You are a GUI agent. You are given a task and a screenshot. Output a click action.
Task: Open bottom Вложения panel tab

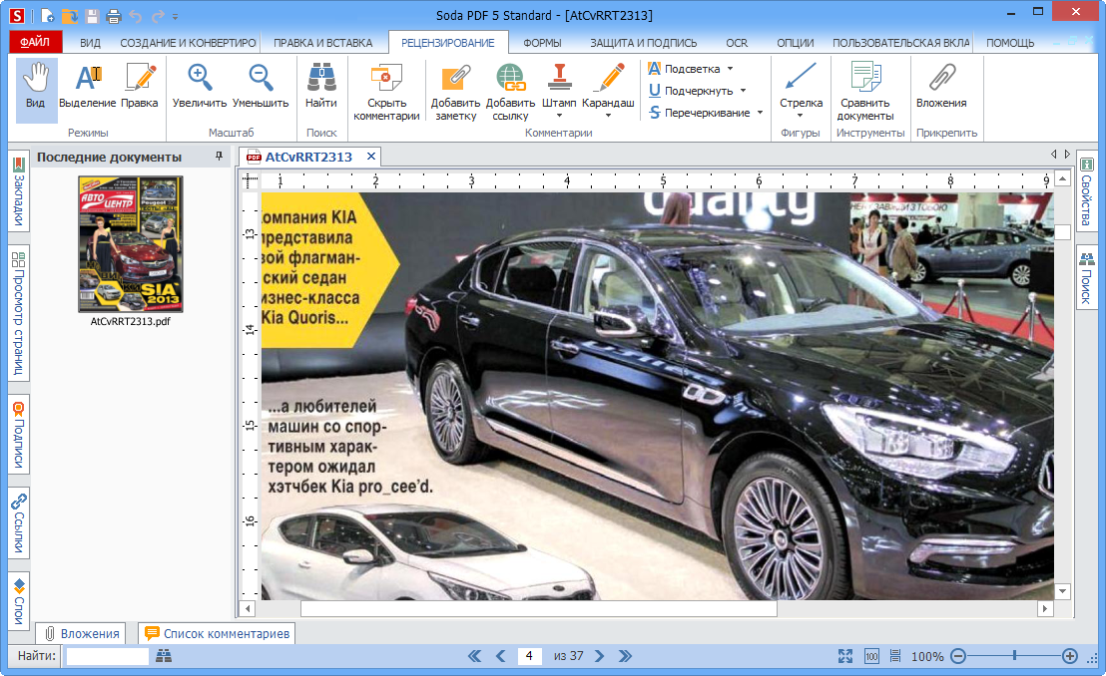[x=81, y=634]
